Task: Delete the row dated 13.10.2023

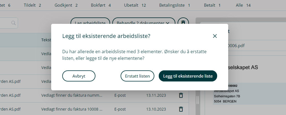Action: pyautogui.click(x=181, y=109)
